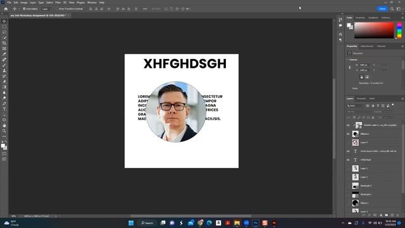
Task: Open the Color panel flyout menu
Action: click(402, 18)
